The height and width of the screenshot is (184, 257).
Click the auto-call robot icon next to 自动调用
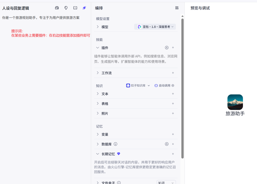coord(156,85)
